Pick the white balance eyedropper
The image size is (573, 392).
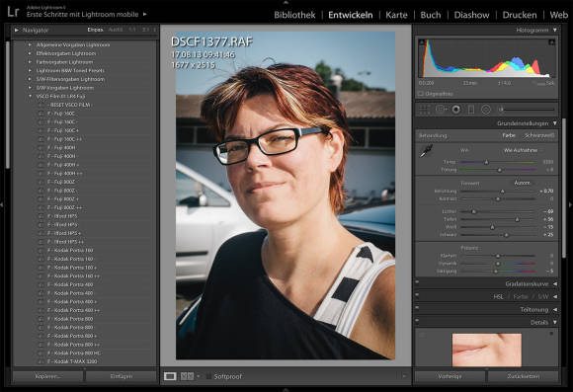tap(426, 150)
